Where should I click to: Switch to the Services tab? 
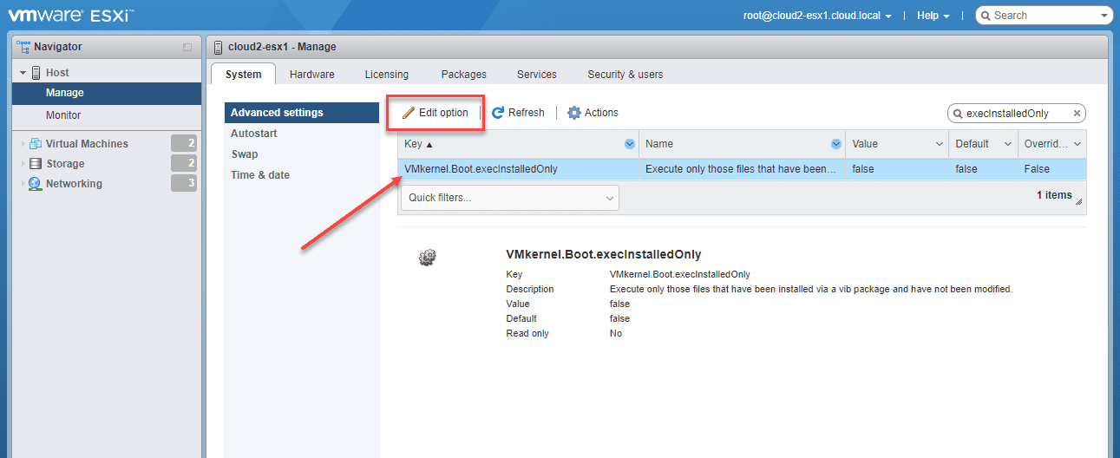point(537,75)
